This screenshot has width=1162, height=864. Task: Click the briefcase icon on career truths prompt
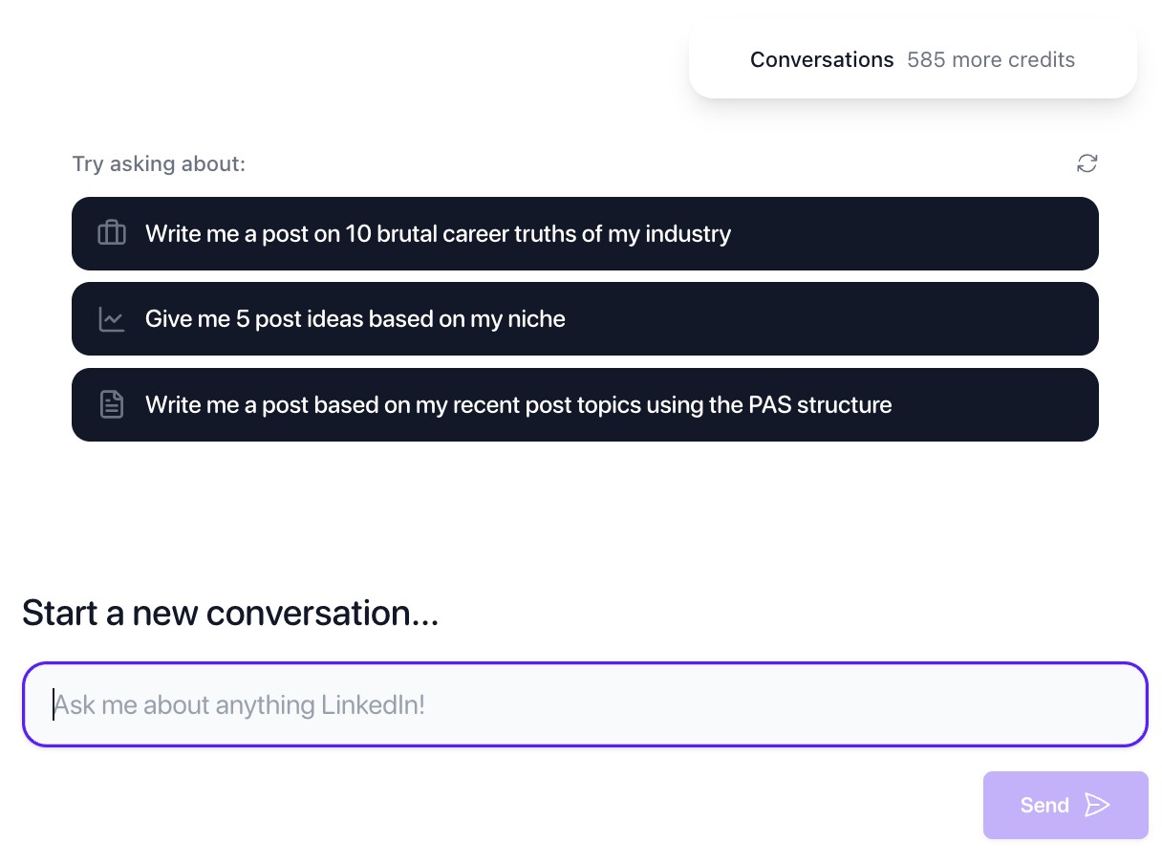(x=112, y=233)
